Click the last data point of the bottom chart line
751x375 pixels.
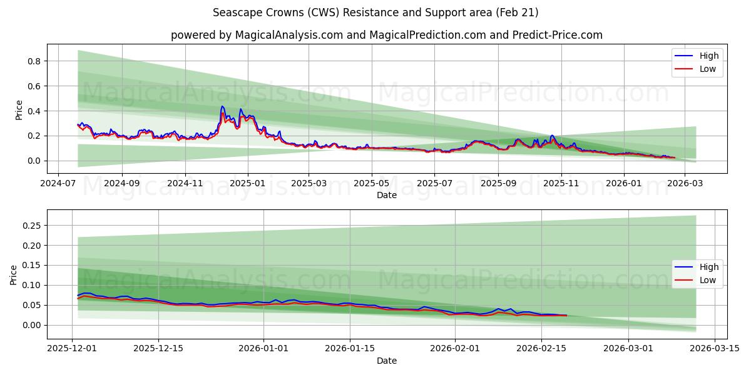(x=566, y=315)
